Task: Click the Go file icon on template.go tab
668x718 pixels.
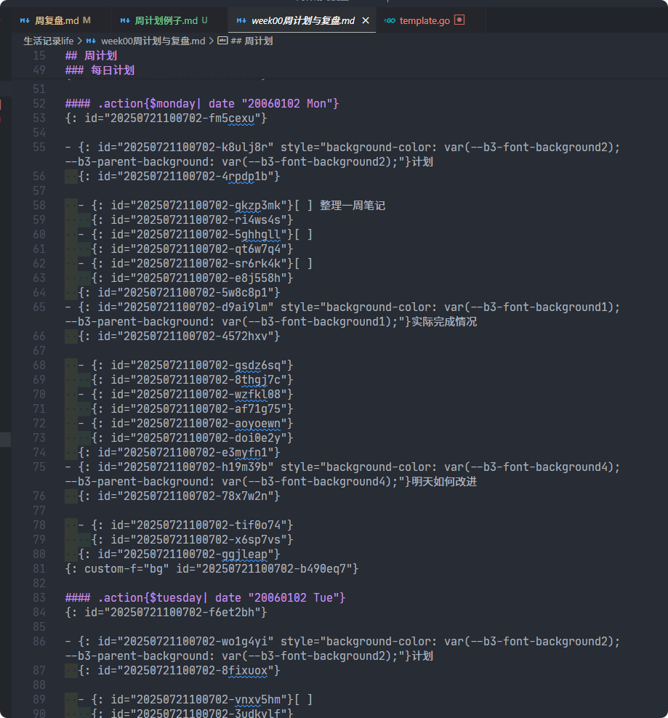Action: pyautogui.click(x=390, y=20)
